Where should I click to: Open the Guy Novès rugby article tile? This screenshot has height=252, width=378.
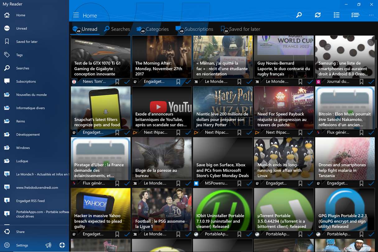click(283, 57)
